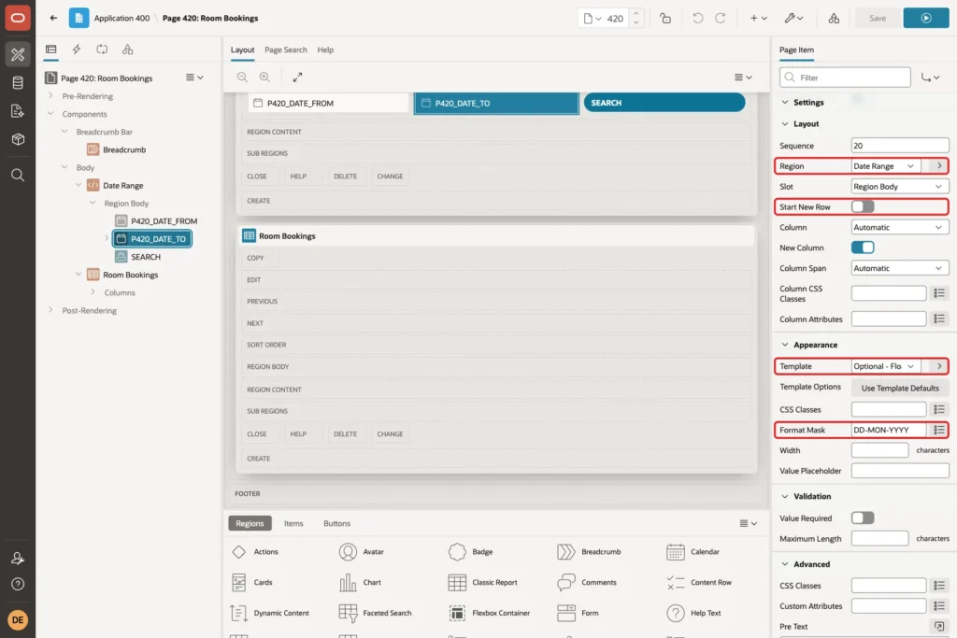Image resolution: width=957 pixels, height=638 pixels.
Task: Open the Region dropdown Date Range
Action: [x=886, y=166]
